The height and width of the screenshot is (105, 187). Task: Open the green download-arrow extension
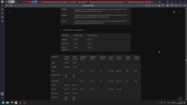click(x=172, y=6)
